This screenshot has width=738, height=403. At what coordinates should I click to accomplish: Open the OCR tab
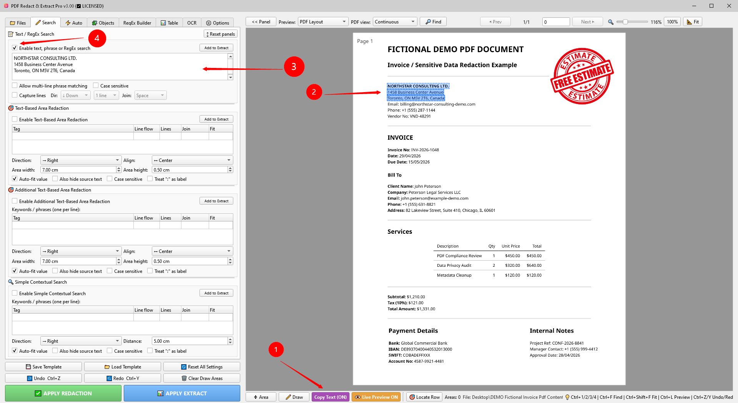(x=192, y=23)
